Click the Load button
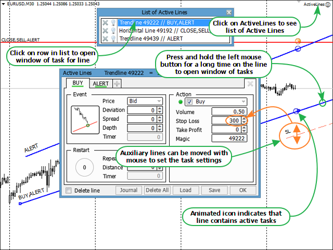Viewport: 333px width, 250px height. point(186,190)
